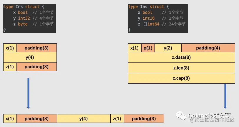Click x(1) cell in the single-row strip

pos(10,118)
